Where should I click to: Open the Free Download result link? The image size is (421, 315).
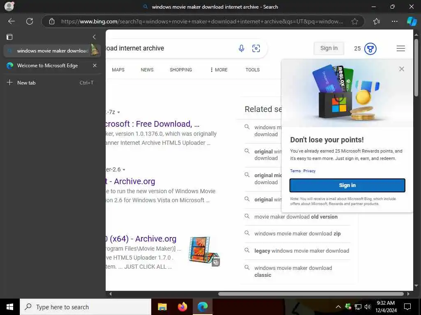click(x=153, y=124)
